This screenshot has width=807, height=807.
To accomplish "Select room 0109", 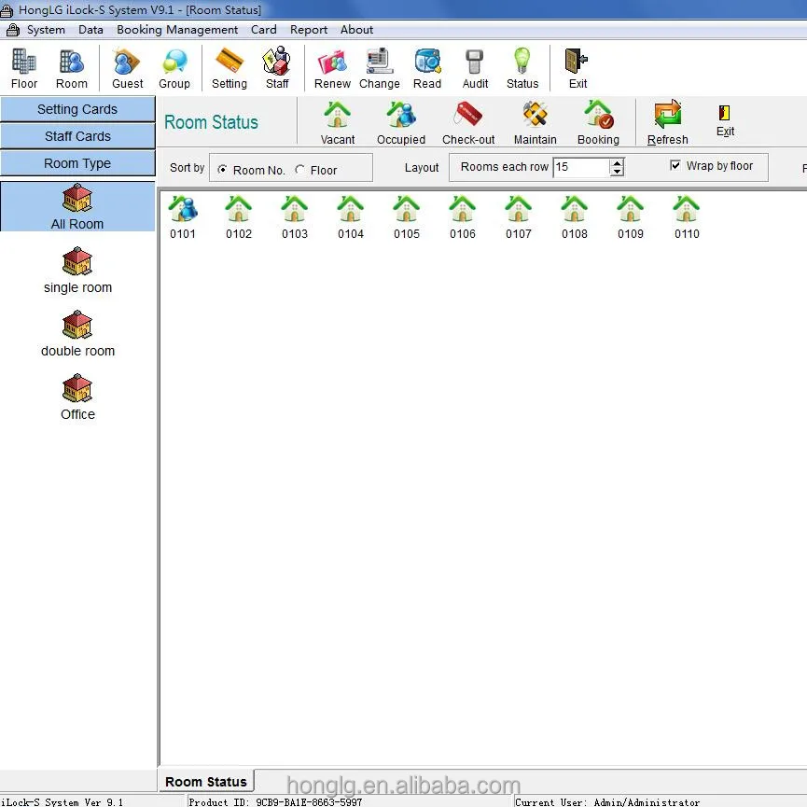I will [x=631, y=217].
